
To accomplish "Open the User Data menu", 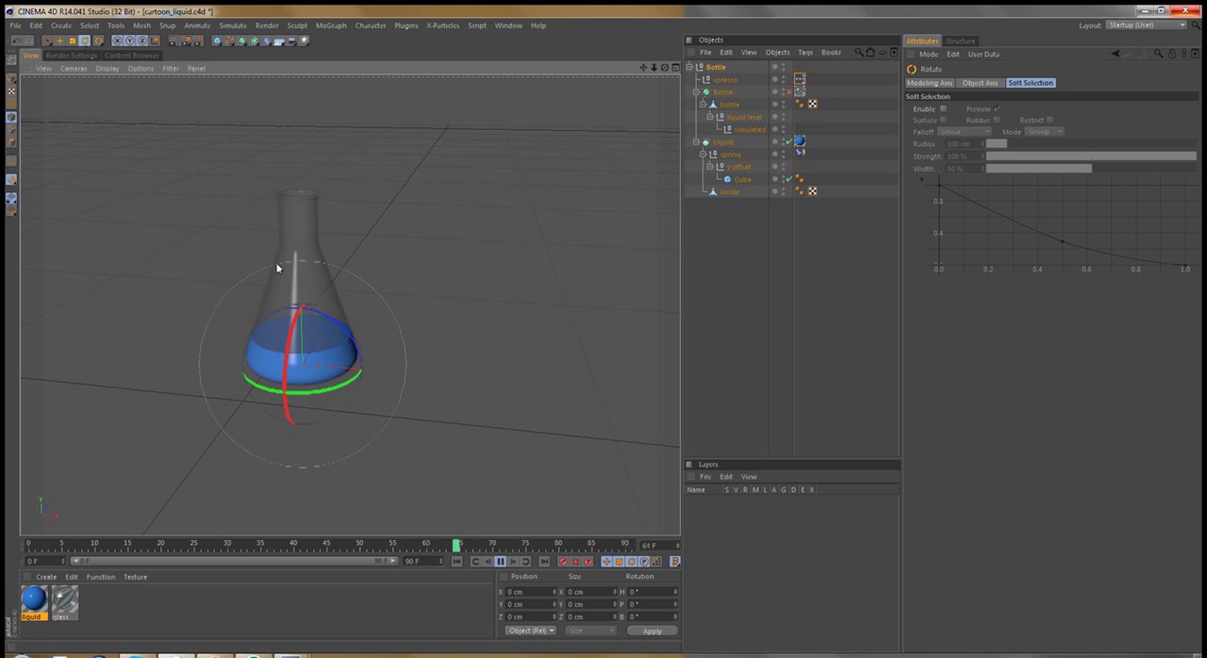I will point(984,54).
